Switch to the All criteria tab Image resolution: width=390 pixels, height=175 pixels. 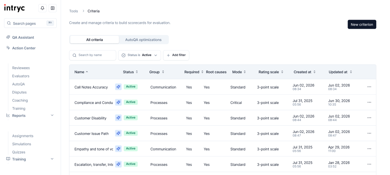pyautogui.click(x=94, y=40)
